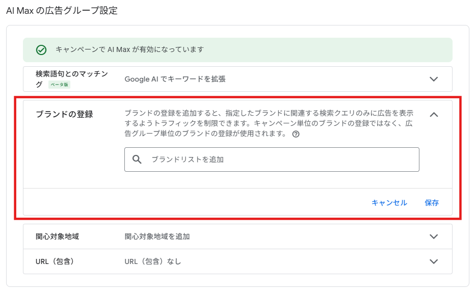Click the URL(包含)なし value text
The width and height of the screenshot is (476, 291).
(153, 261)
